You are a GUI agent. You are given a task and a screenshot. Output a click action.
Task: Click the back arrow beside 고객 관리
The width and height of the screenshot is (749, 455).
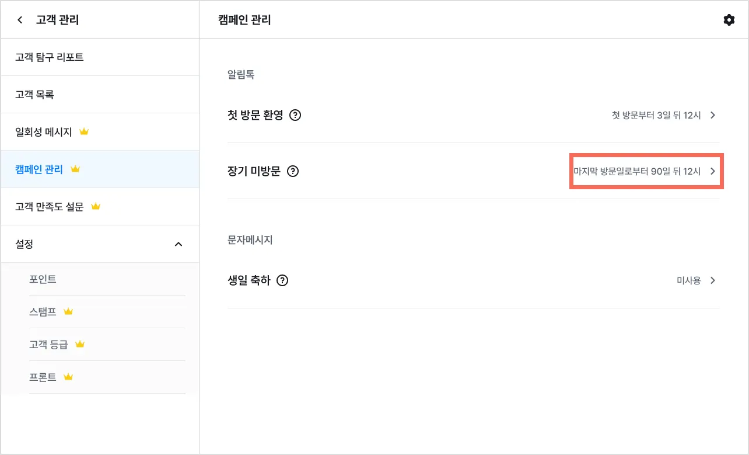(20, 20)
